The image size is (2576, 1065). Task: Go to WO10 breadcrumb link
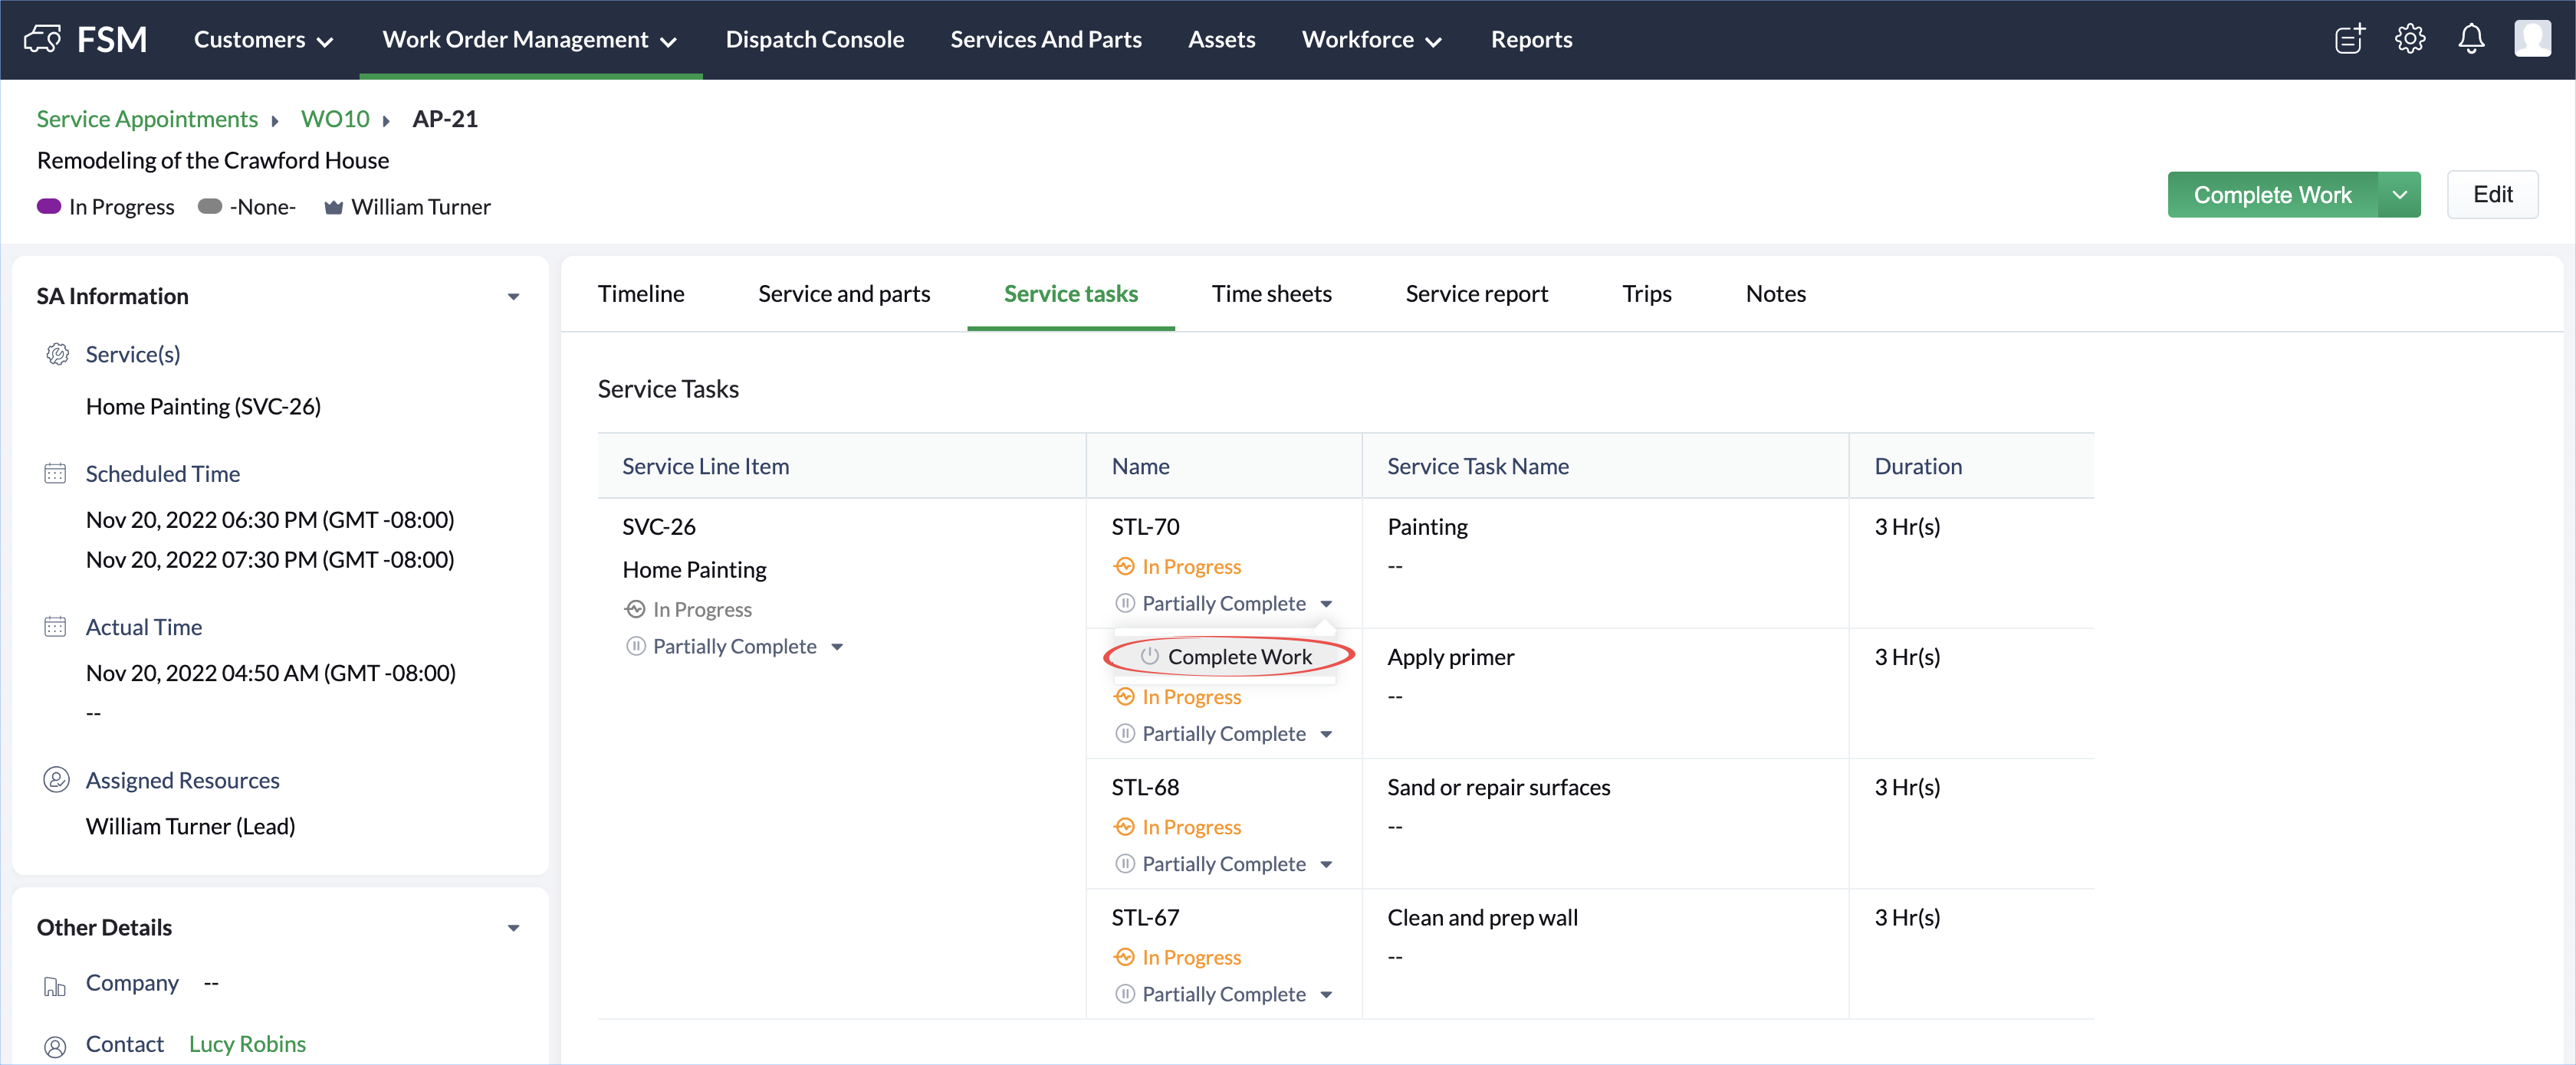[335, 119]
